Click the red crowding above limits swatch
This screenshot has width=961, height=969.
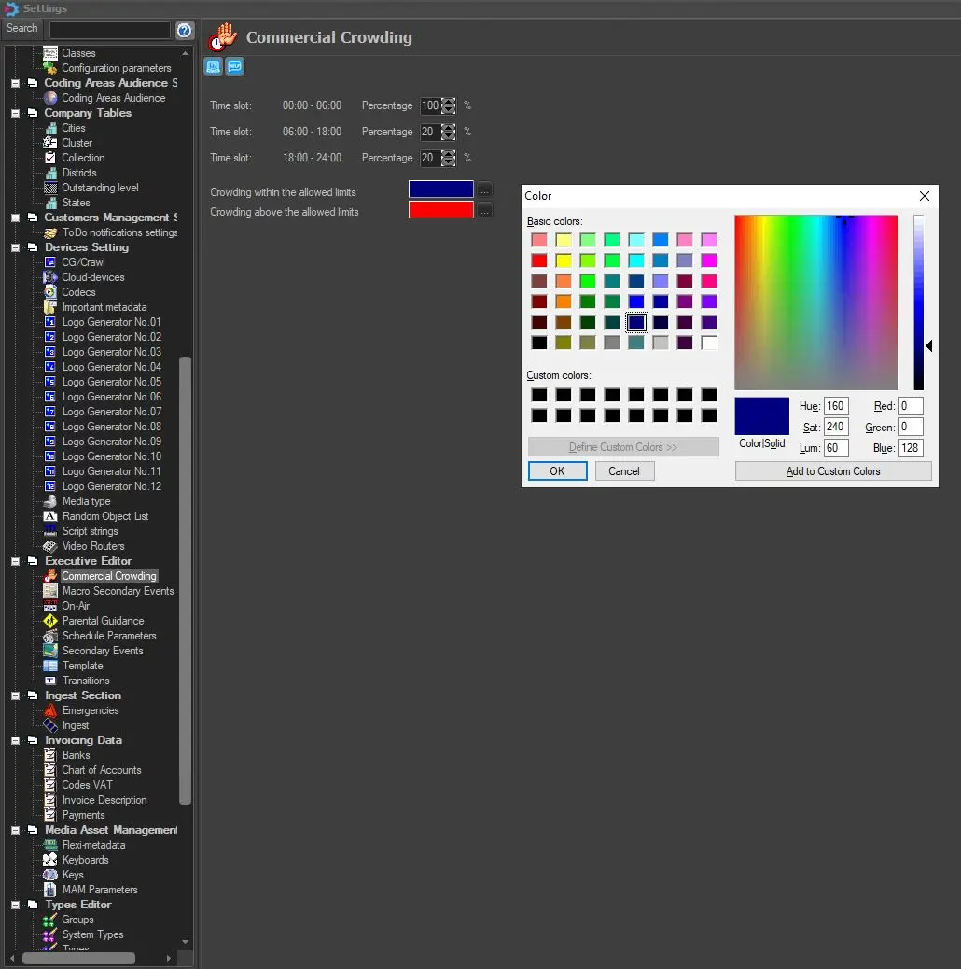[x=440, y=210]
